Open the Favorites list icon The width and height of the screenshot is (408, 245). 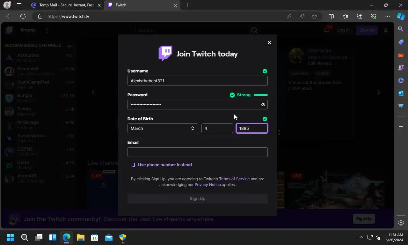pyautogui.click(x=346, y=16)
